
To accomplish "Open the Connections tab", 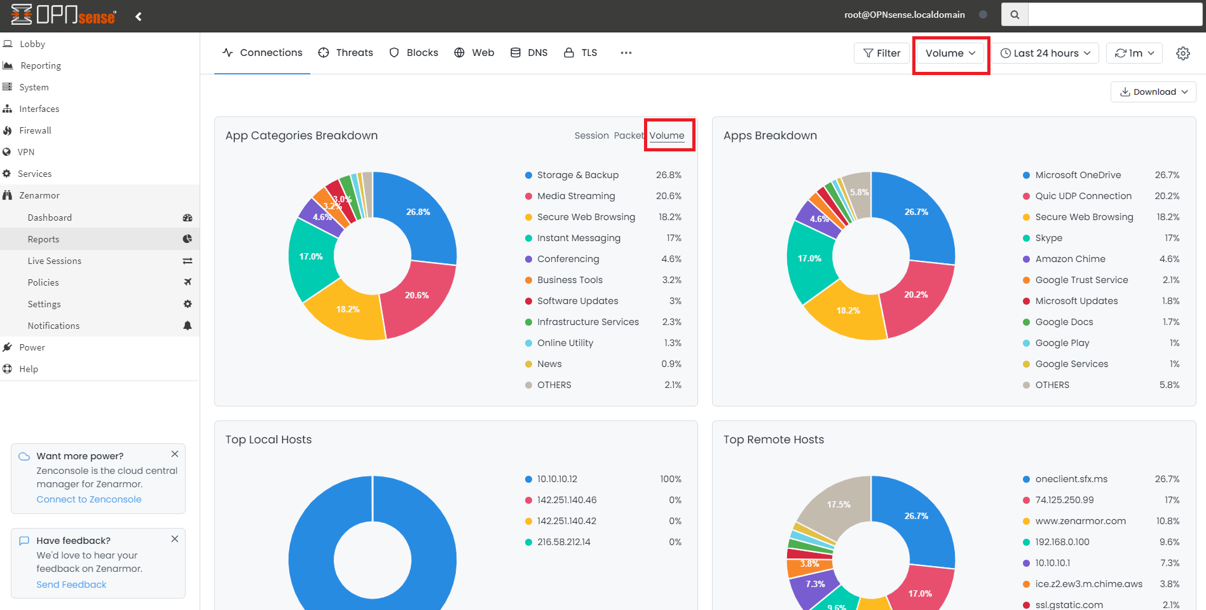I will pos(262,53).
